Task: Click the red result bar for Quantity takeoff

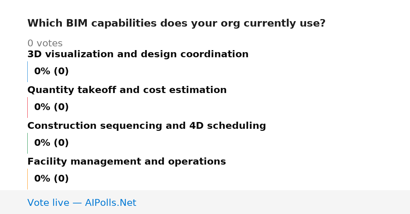Action: click(27, 107)
